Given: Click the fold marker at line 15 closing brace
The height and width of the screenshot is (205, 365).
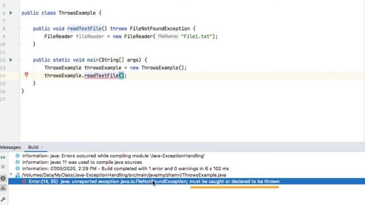Looking at the screenshot, I should pos(19,83).
